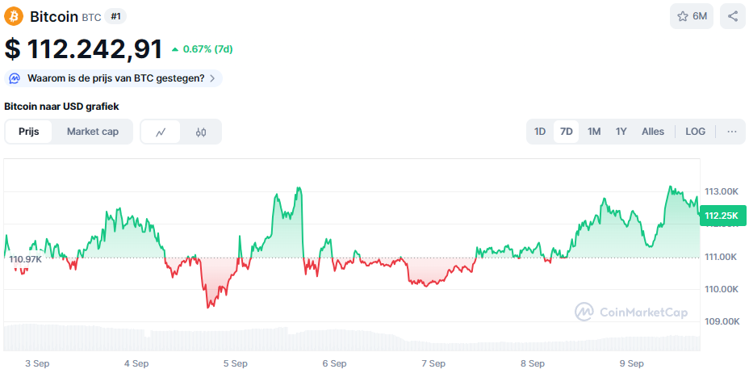Open the share icon button
Image resolution: width=749 pixels, height=369 pixels.
pyautogui.click(x=733, y=16)
